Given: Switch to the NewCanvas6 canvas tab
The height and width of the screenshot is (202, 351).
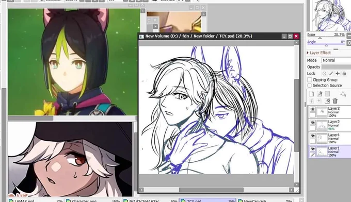Looking at the screenshot, I should 265,200.
